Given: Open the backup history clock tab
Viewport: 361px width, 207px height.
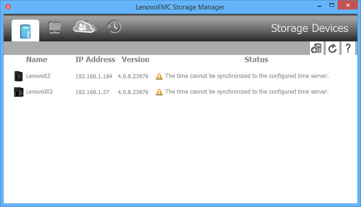Looking at the screenshot, I should pos(114,27).
